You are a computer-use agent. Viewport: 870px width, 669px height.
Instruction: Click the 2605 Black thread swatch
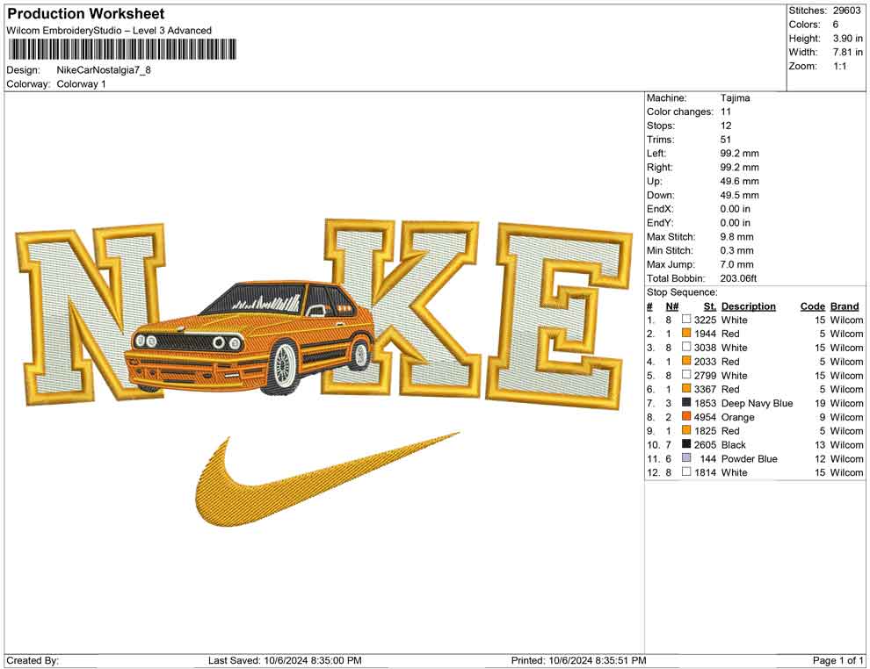click(686, 444)
